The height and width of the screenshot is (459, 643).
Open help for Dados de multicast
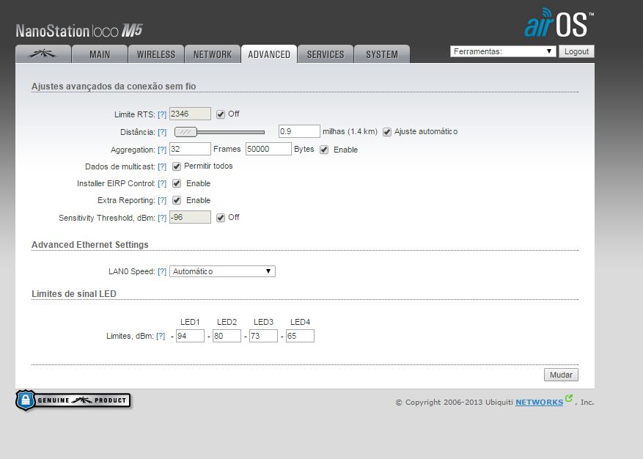tap(162, 166)
